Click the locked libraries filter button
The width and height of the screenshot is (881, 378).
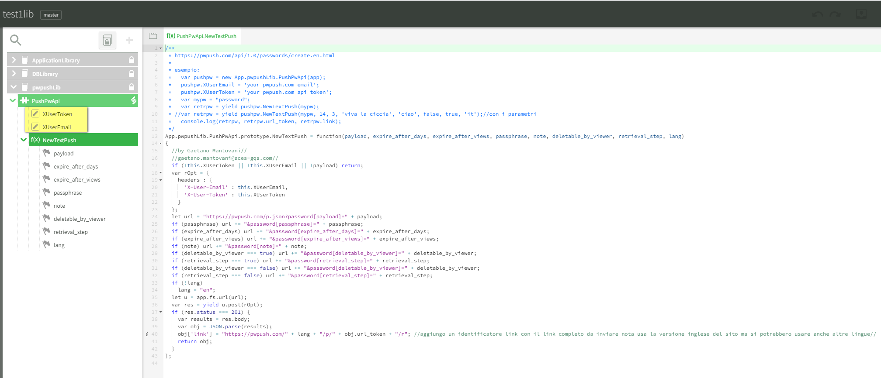pyautogui.click(x=107, y=41)
